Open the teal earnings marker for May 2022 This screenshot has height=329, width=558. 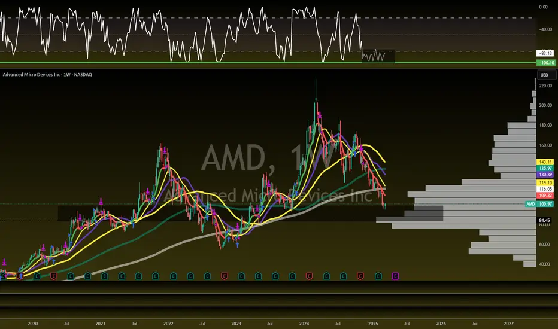pos(190,276)
